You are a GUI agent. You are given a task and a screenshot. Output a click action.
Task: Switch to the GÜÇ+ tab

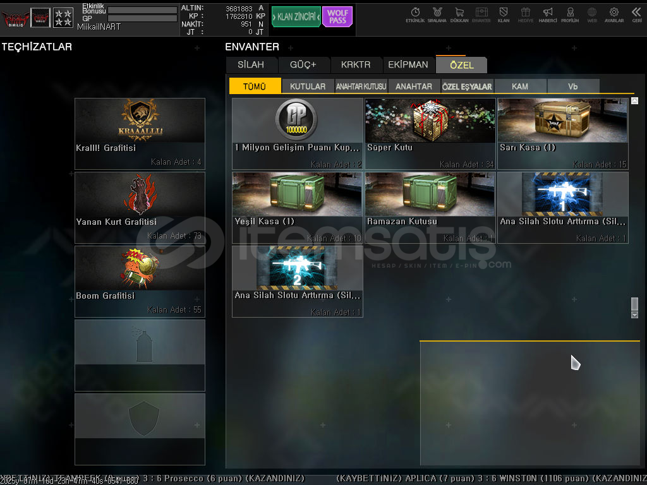coord(303,65)
